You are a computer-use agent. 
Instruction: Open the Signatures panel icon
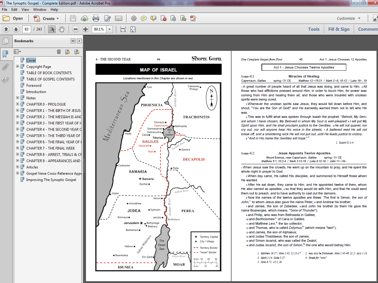pos(5,80)
